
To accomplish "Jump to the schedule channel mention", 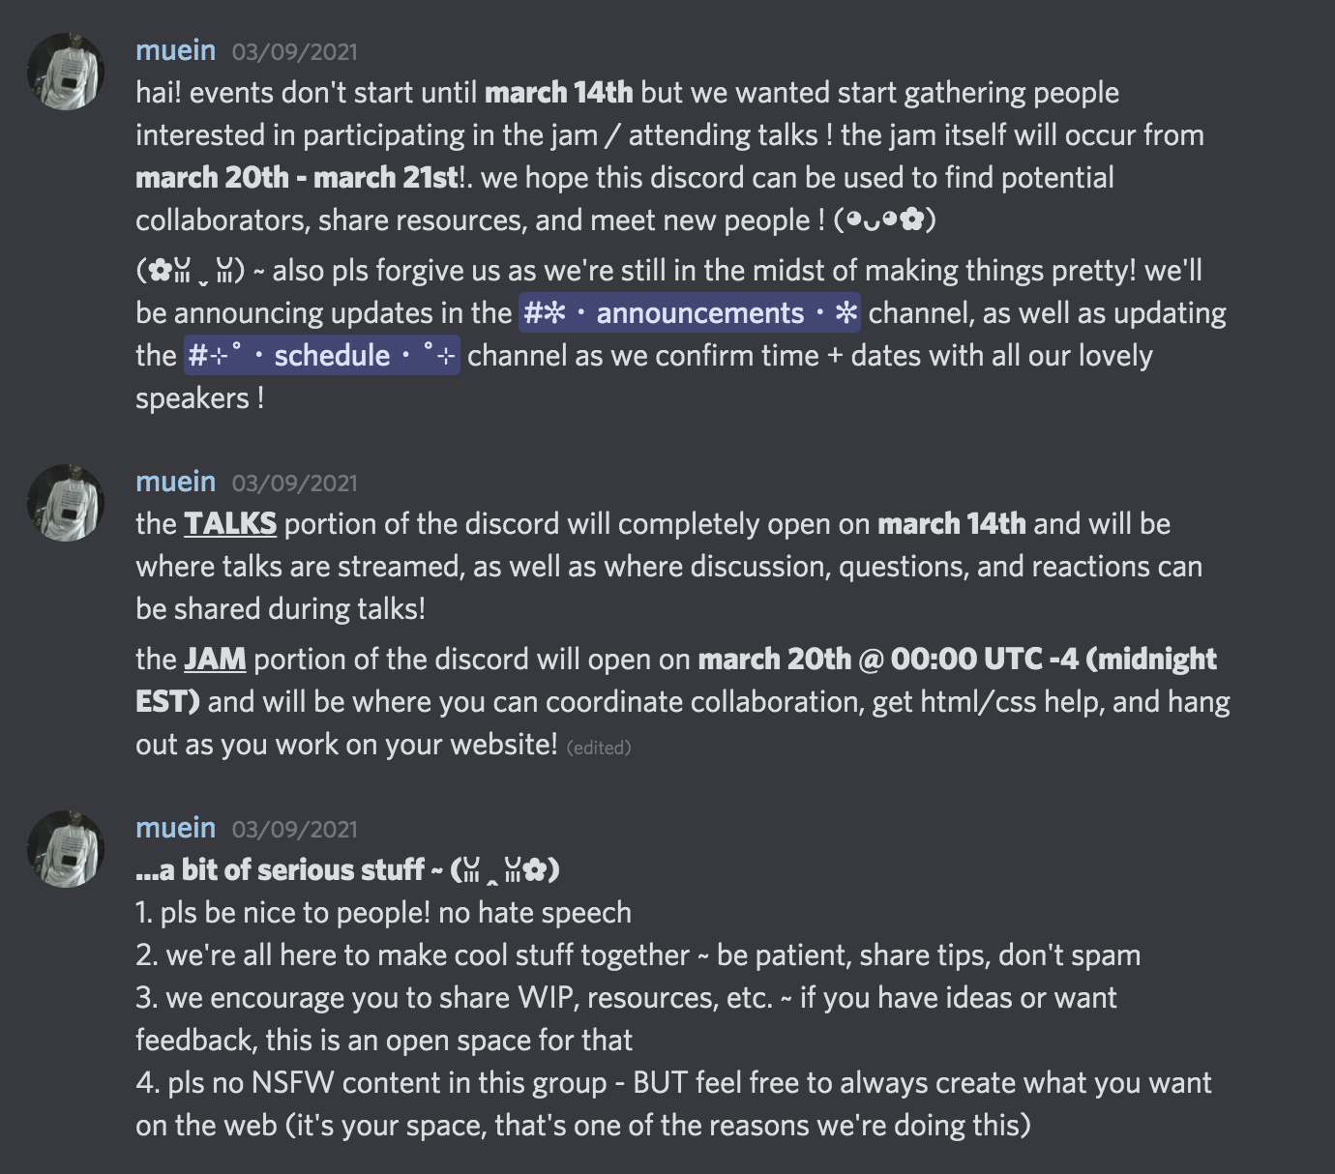I will point(321,356).
